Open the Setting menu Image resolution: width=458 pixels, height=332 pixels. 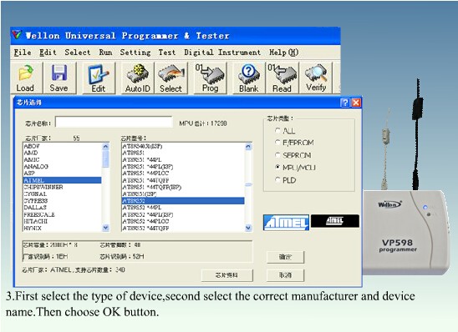click(135, 53)
